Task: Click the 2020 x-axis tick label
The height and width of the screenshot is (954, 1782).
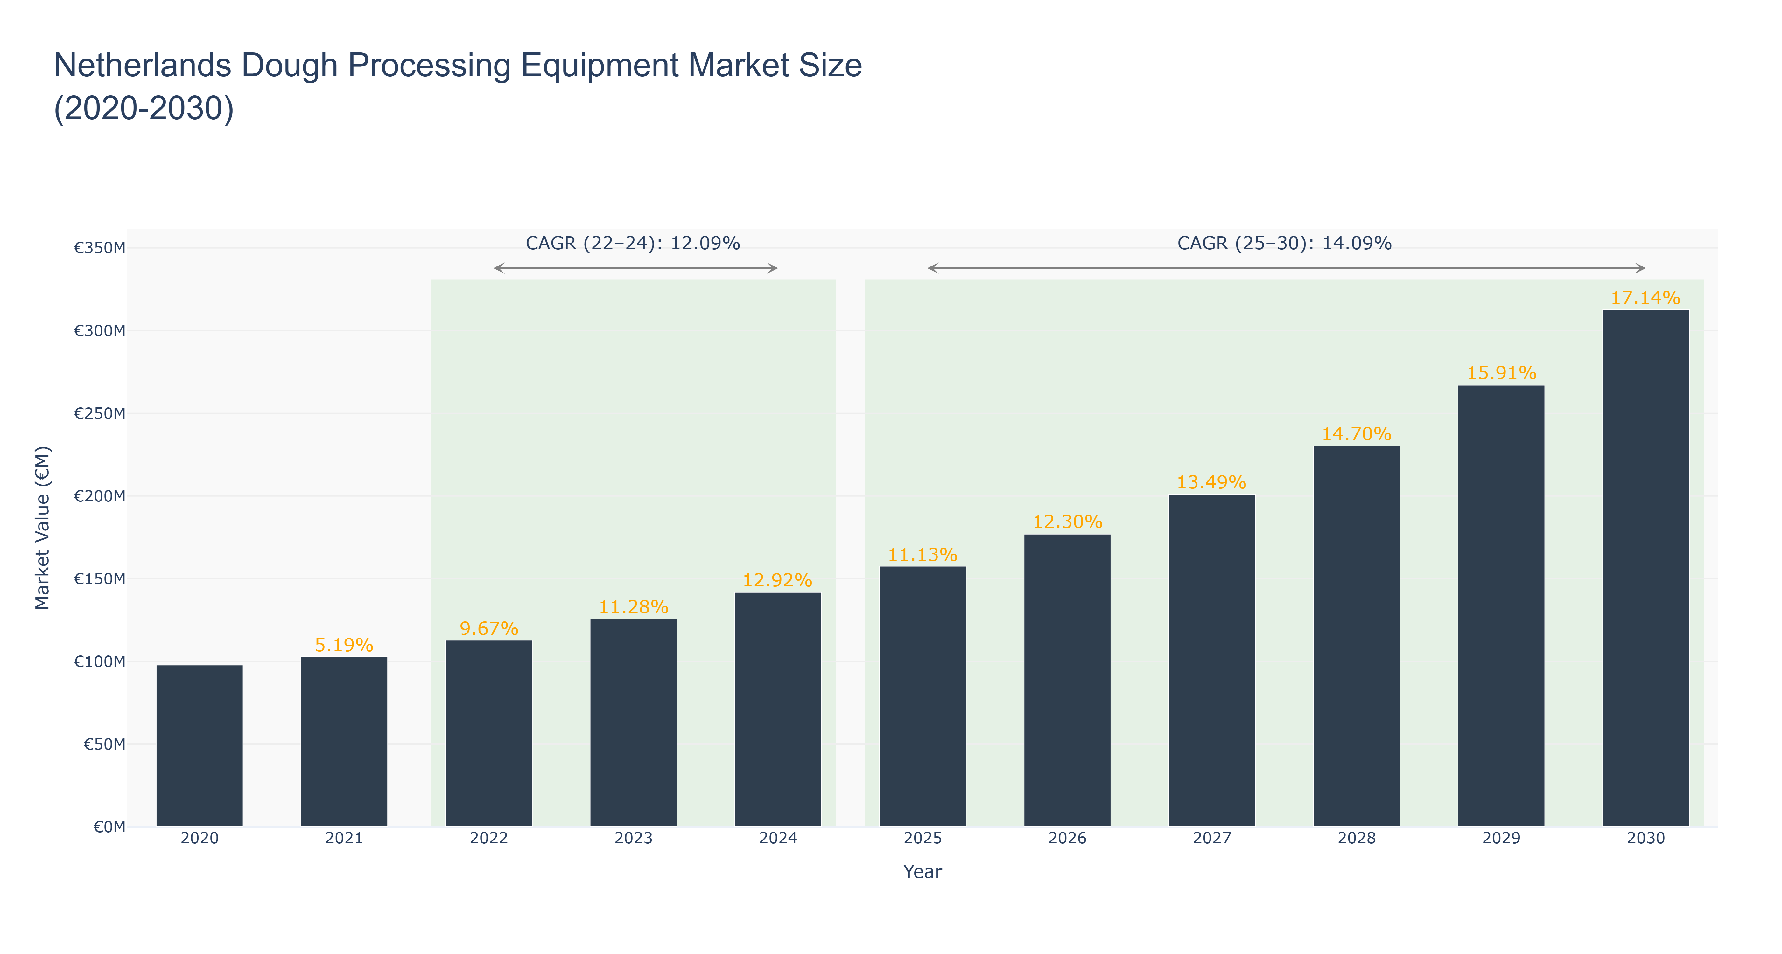Action: tap(199, 839)
